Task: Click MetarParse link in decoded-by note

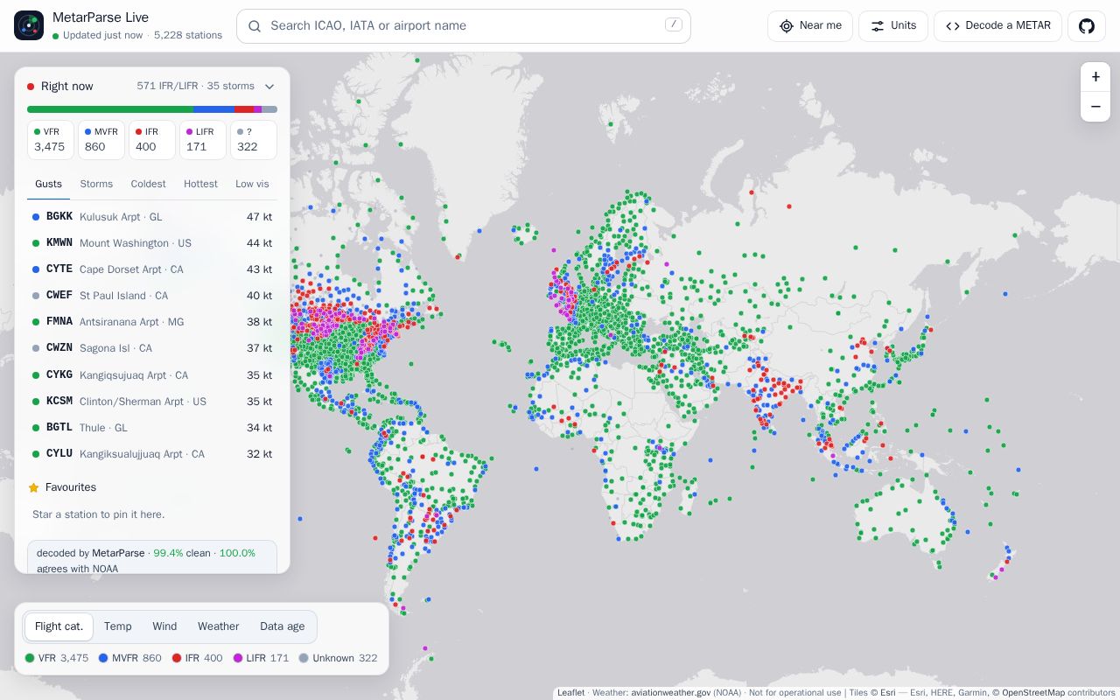Action: click(x=118, y=553)
